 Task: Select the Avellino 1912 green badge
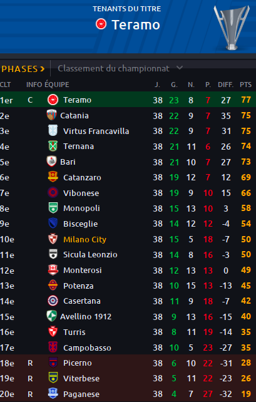tap(51, 316)
